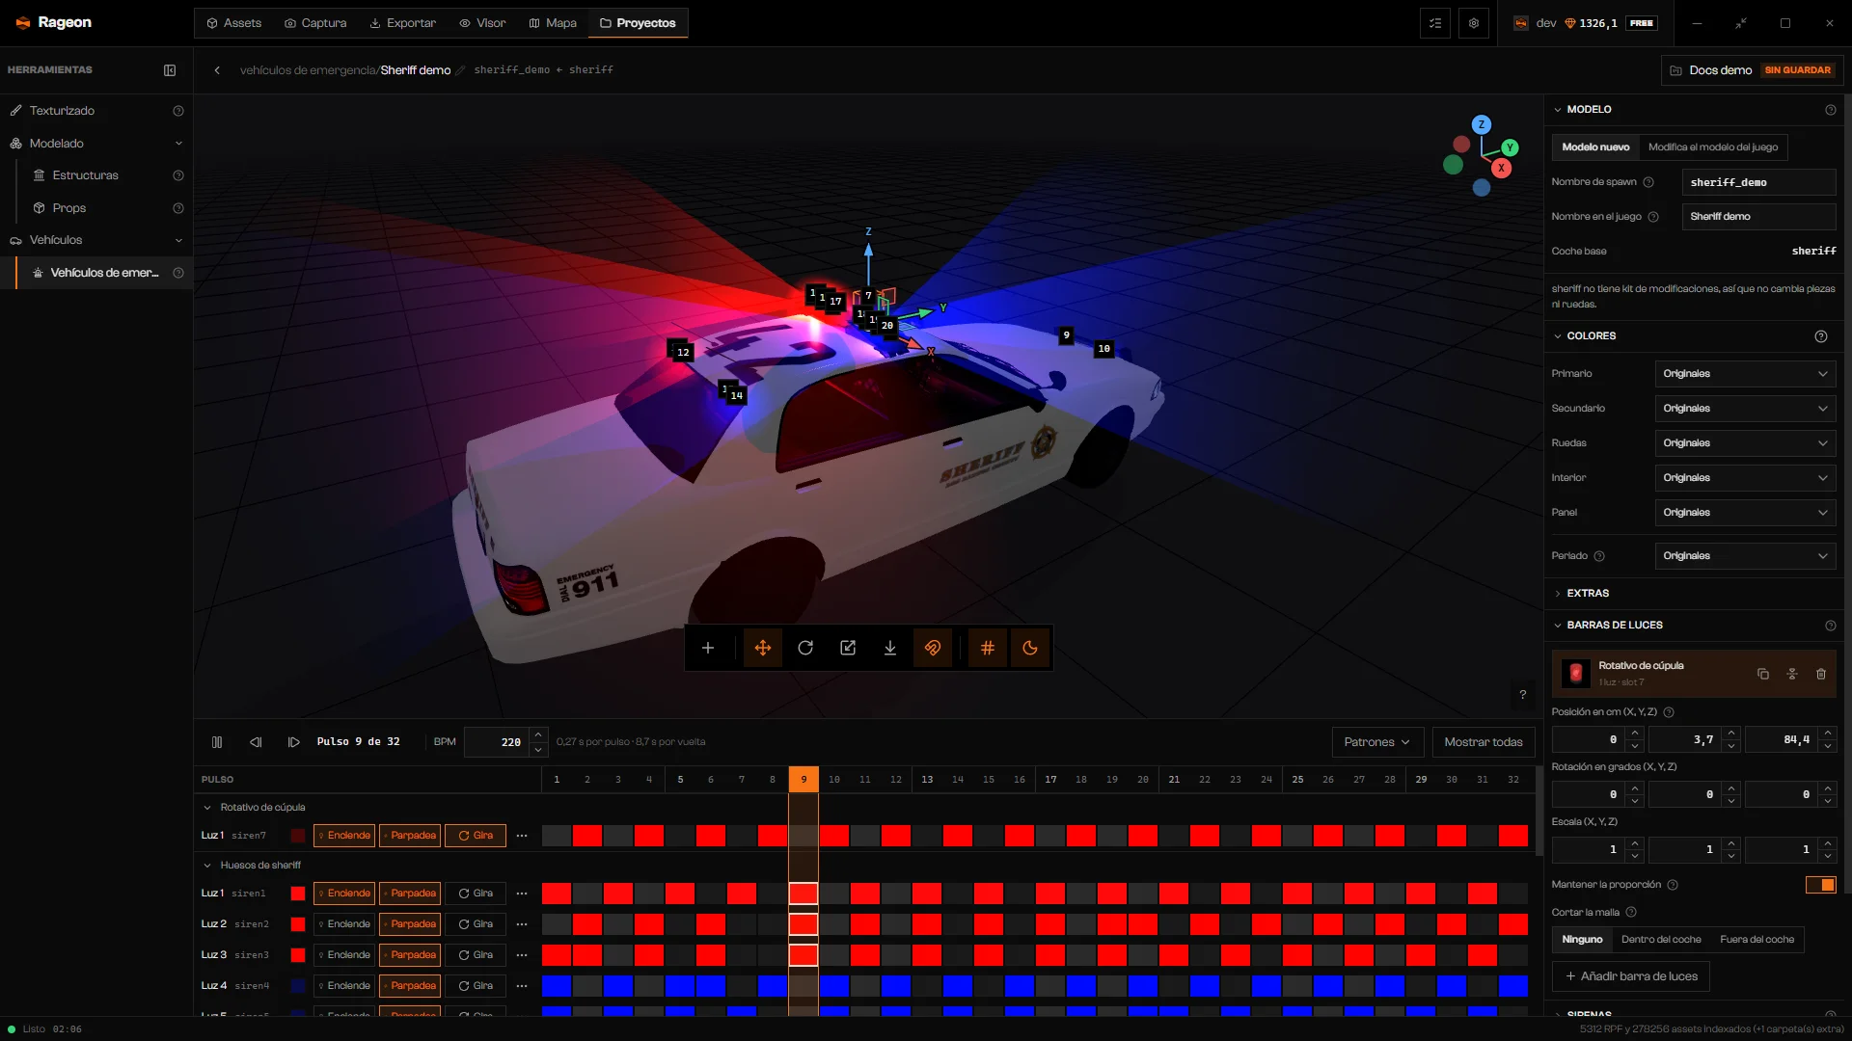Open the Primario color dropdown
This screenshot has height=1041, width=1852.
tap(1745, 374)
